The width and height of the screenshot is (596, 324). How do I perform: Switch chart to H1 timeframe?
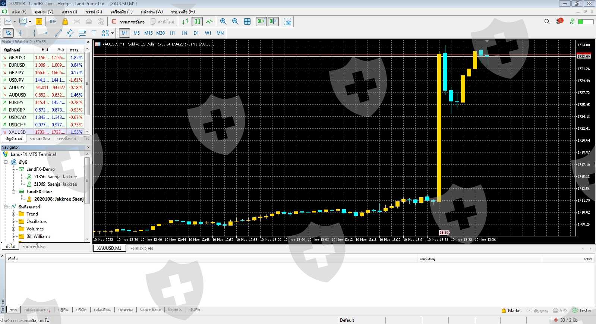coord(172,33)
